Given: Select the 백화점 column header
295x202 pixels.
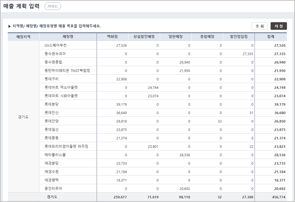Looking at the screenshot, I should tap(113, 37).
